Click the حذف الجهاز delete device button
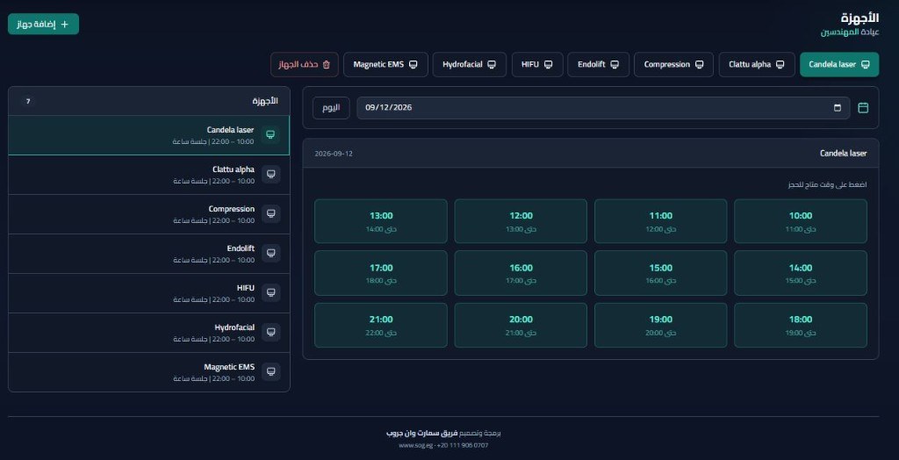The height and width of the screenshot is (460, 899). coord(305,65)
